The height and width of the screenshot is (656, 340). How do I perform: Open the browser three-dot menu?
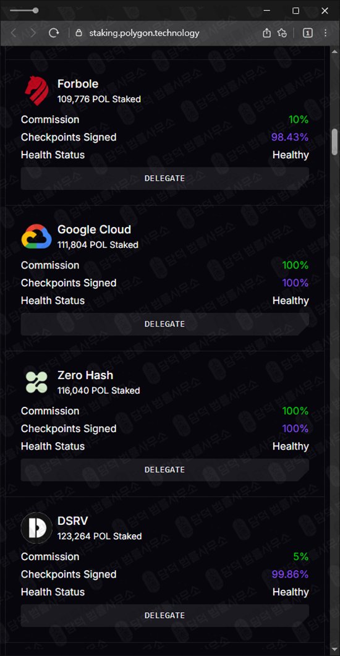(325, 33)
